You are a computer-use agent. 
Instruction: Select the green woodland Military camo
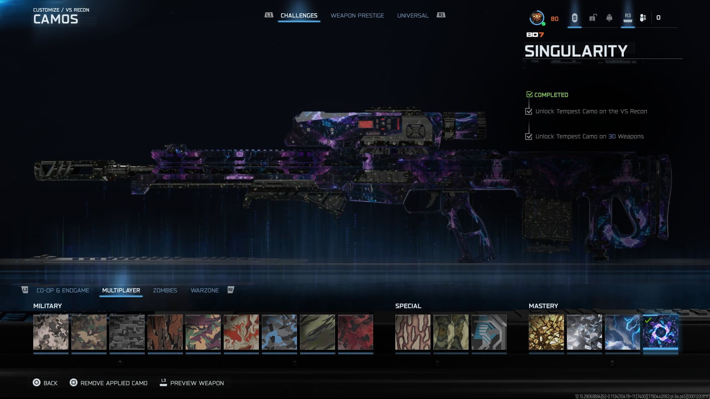pos(89,332)
